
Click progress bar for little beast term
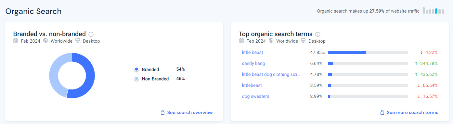[368, 52]
